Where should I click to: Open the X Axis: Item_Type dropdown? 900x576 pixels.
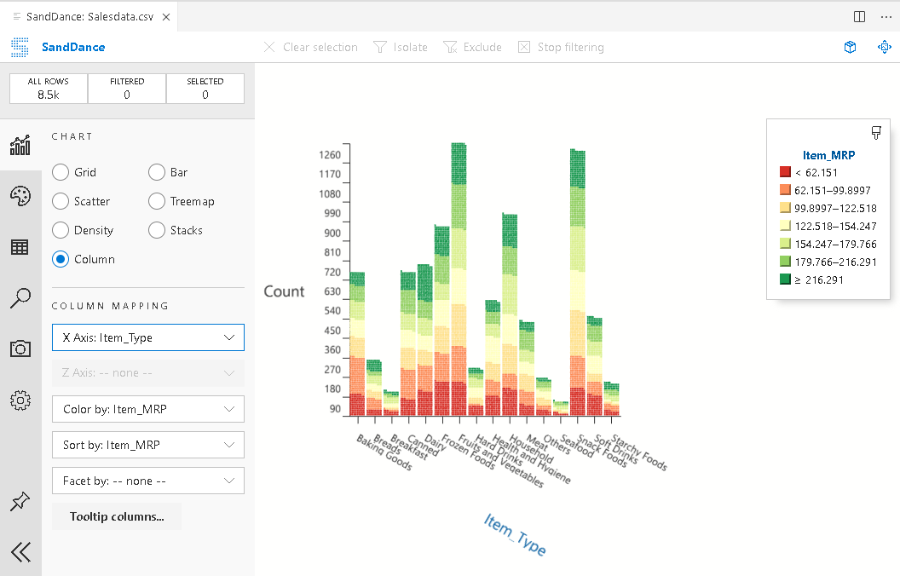pos(148,337)
